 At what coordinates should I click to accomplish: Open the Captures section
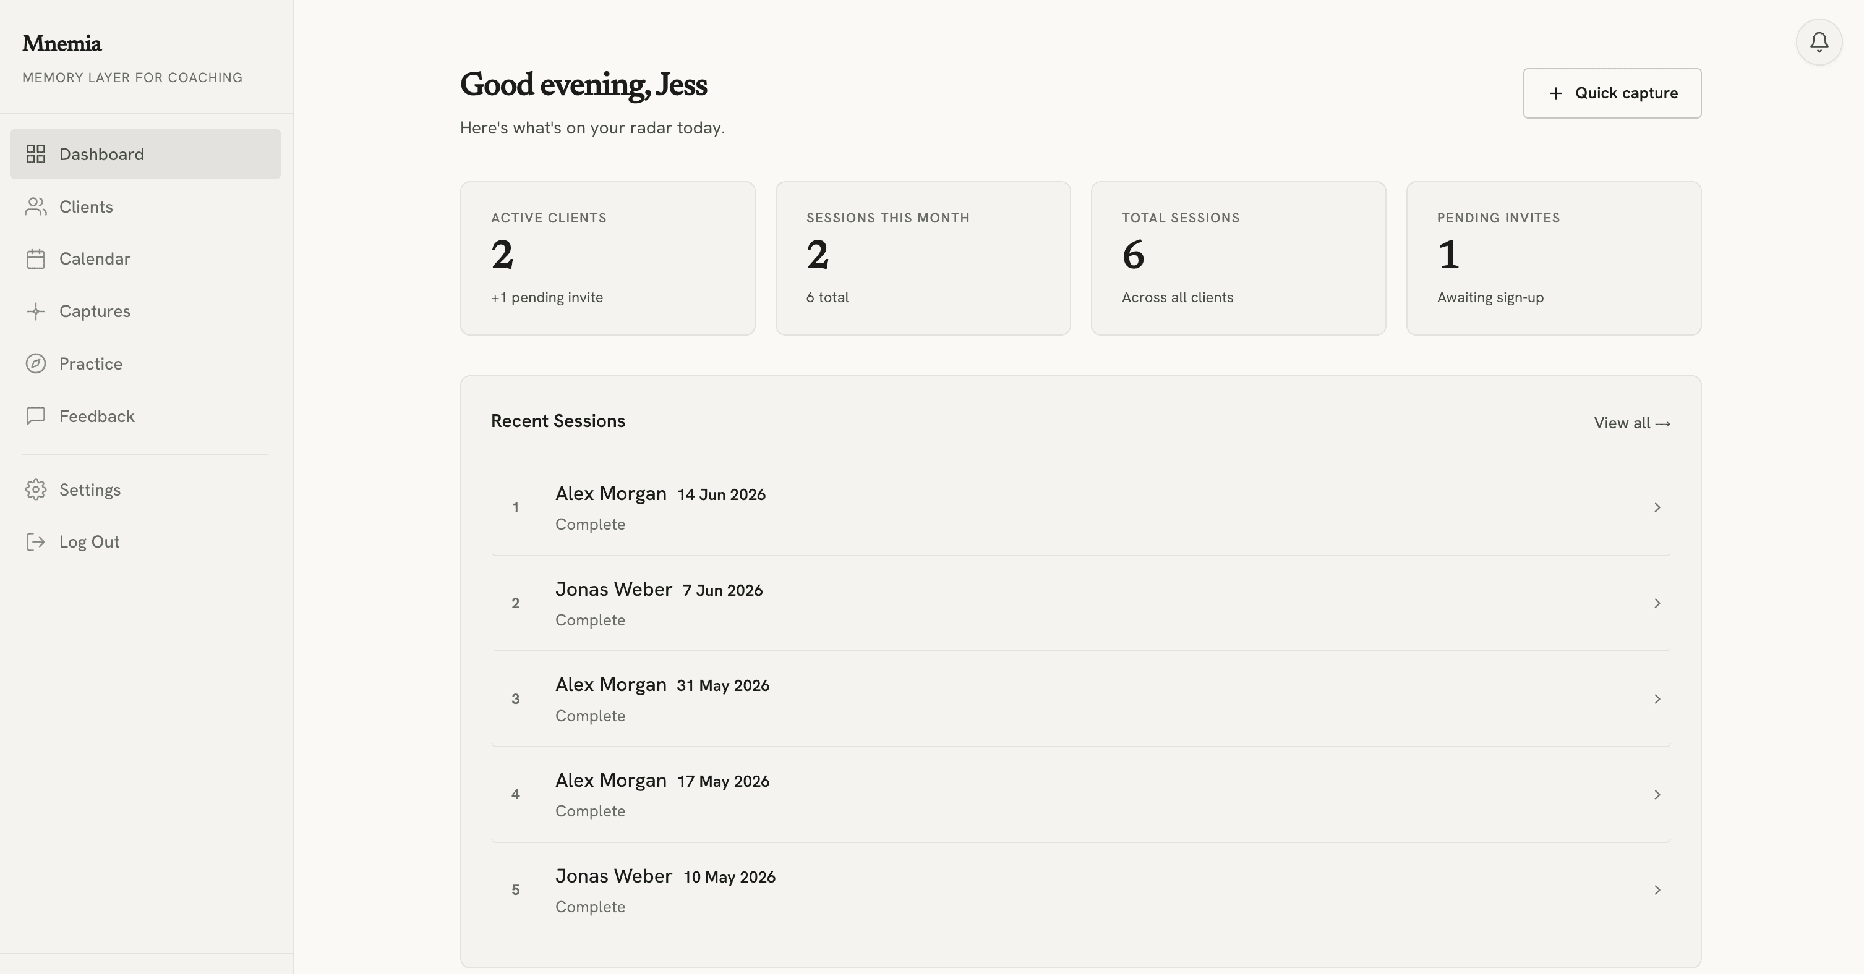[145, 311]
